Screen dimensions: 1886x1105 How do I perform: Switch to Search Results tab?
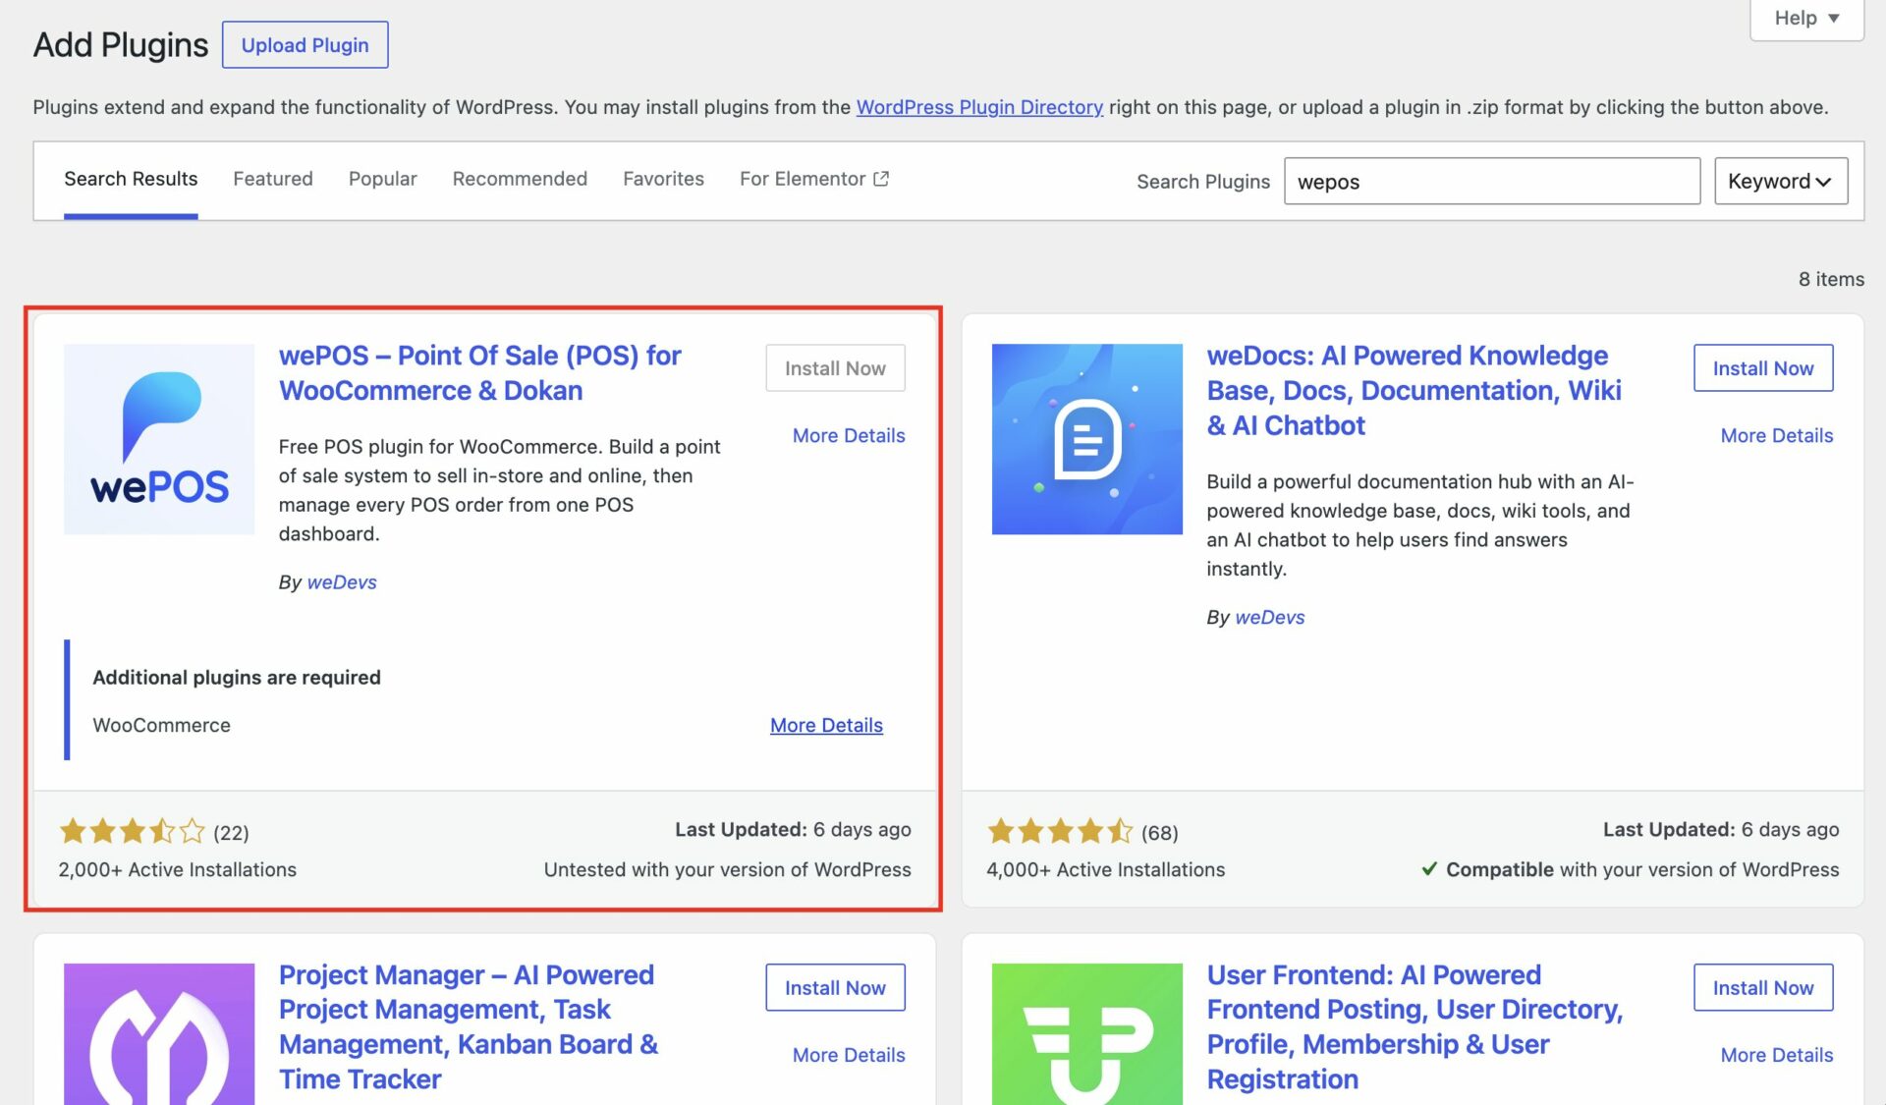[x=131, y=179]
